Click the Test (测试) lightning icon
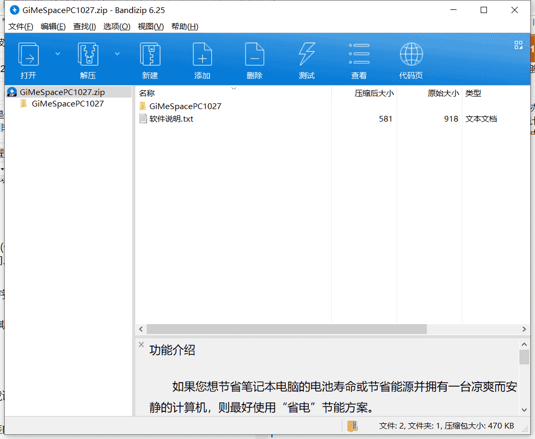The width and height of the screenshot is (535, 439). pyautogui.click(x=307, y=54)
